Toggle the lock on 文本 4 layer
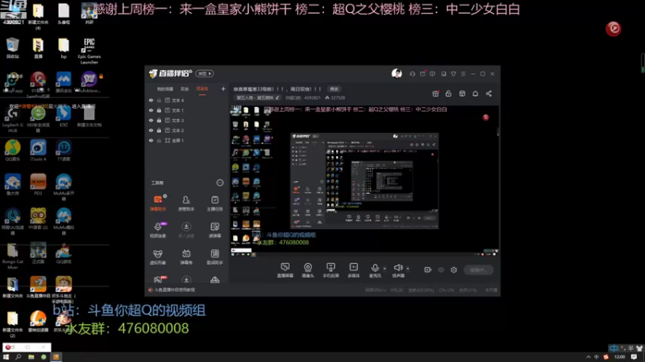Screen dimensions: 645x362 click(x=159, y=100)
